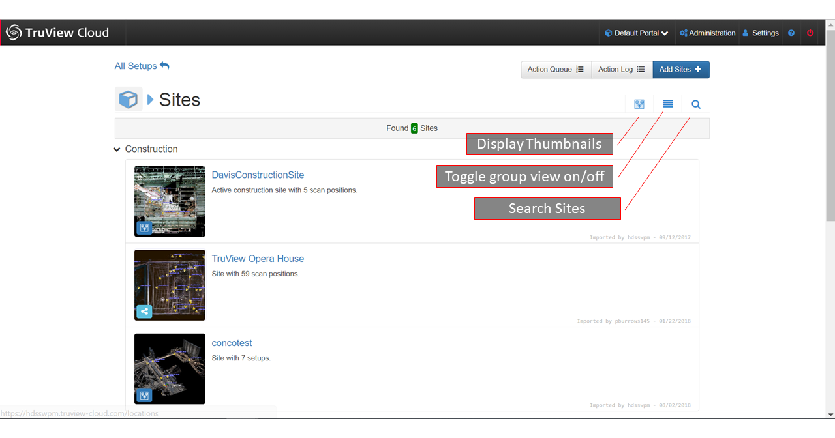Click the Search Sites magnifier icon
The height and width of the screenshot is (438, 835).
[696, 104]
